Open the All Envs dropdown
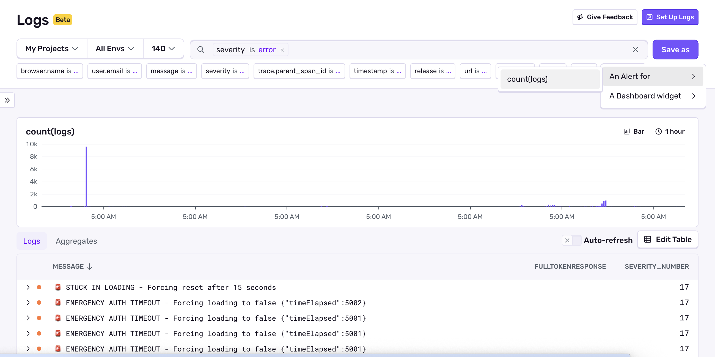The height and width of the screenshot is (357, 715). [x=115, y=49]
